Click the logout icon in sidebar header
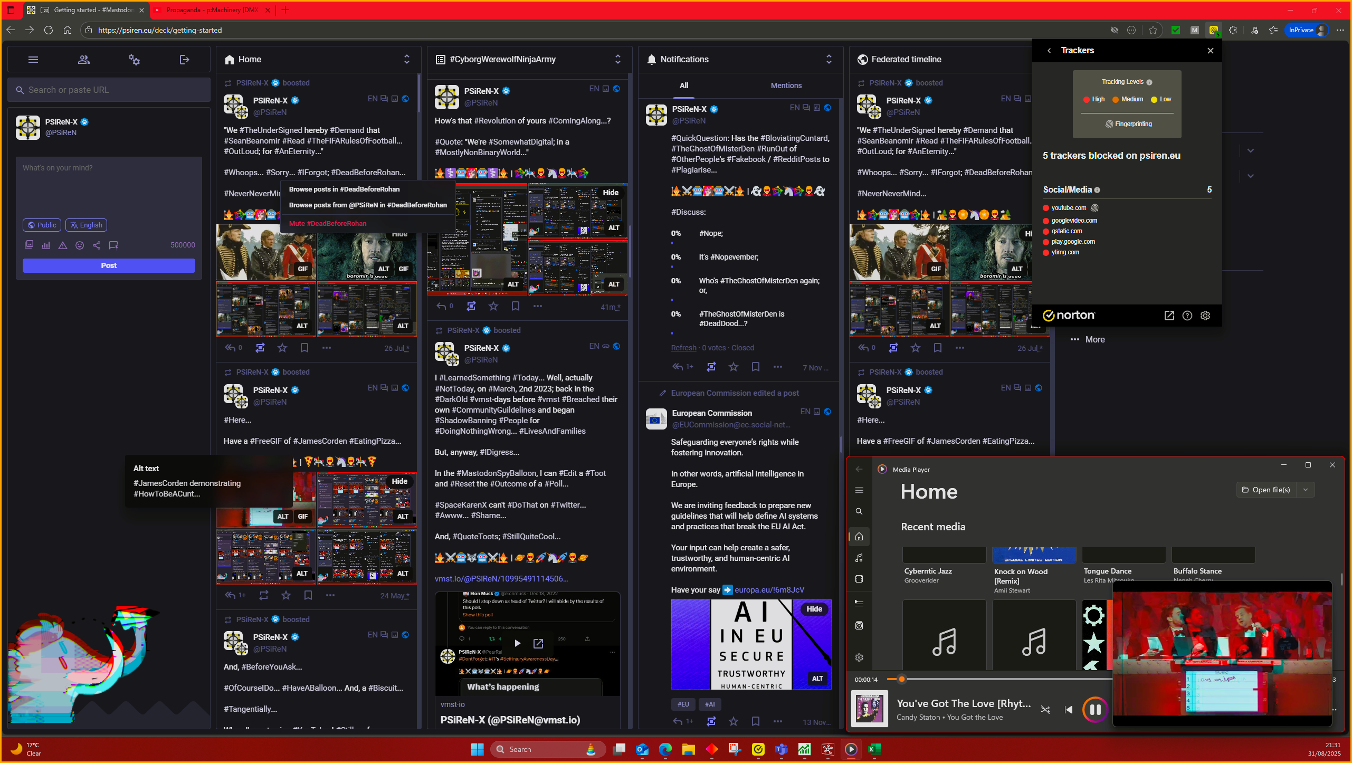The height and width of the screenshot is (763, 1352). tap(184, 60)
